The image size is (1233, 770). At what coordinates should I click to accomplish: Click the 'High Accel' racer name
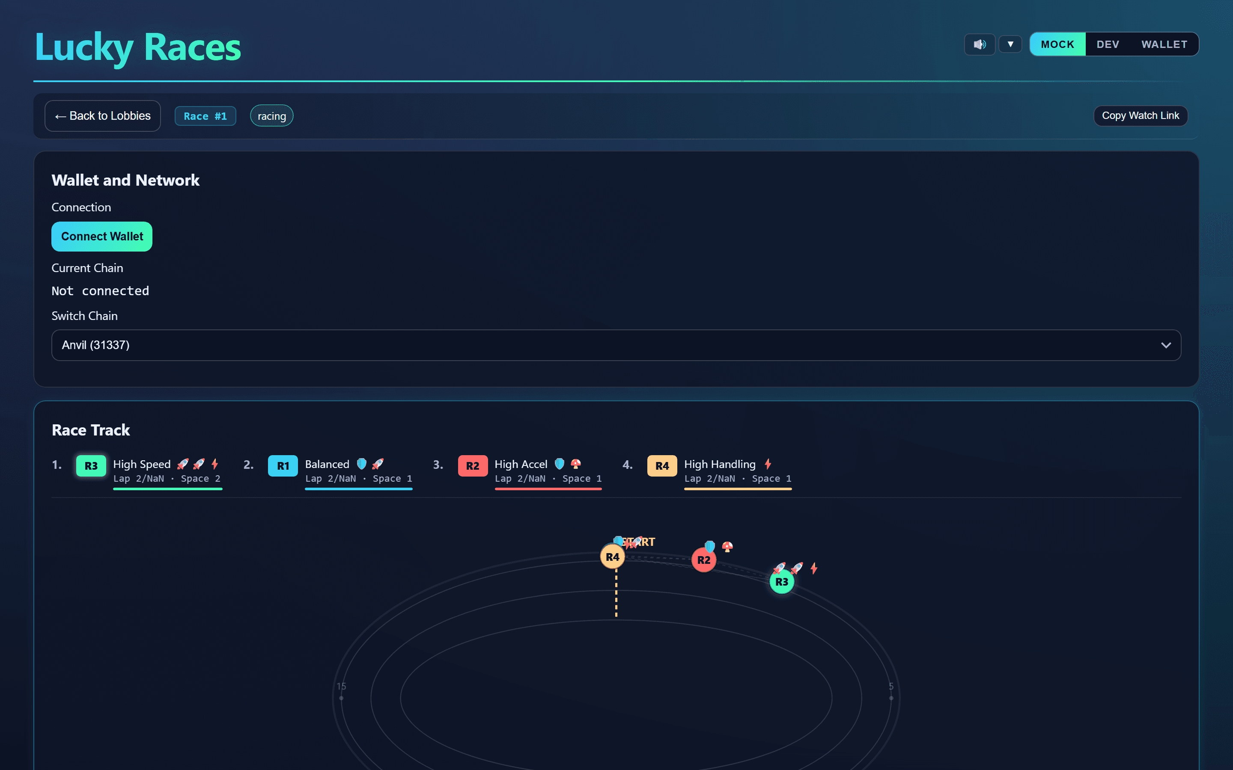tap(521, 464)
